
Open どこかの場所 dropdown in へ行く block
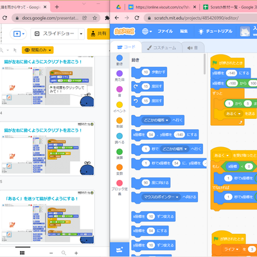point(155,120)
